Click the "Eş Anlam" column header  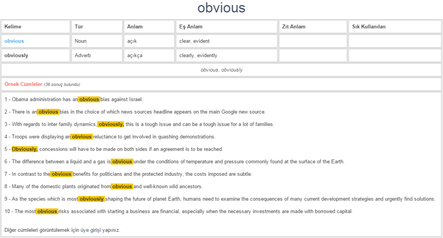pyautogui.click(x=191, y=27)
